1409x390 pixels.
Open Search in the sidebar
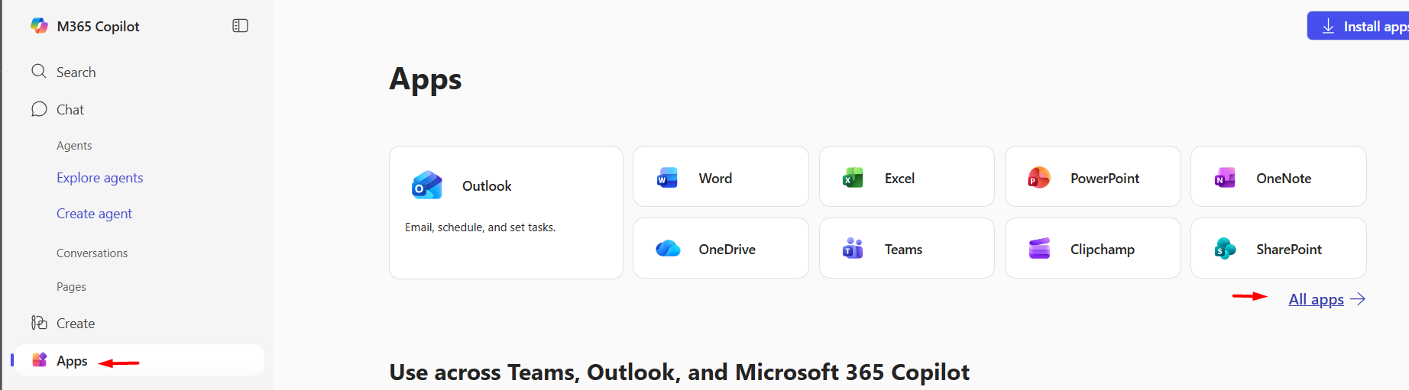[x=76, y=73]
